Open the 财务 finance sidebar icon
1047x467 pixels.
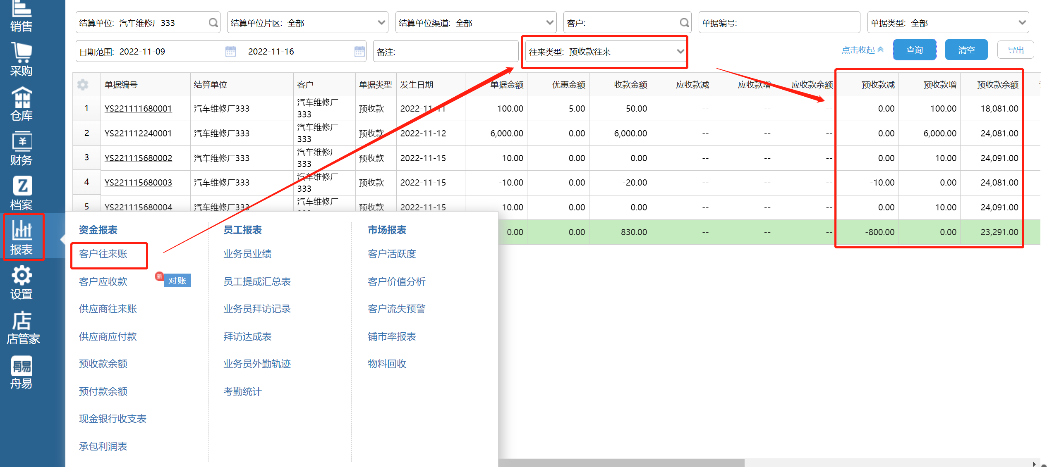tap(21, 148)
